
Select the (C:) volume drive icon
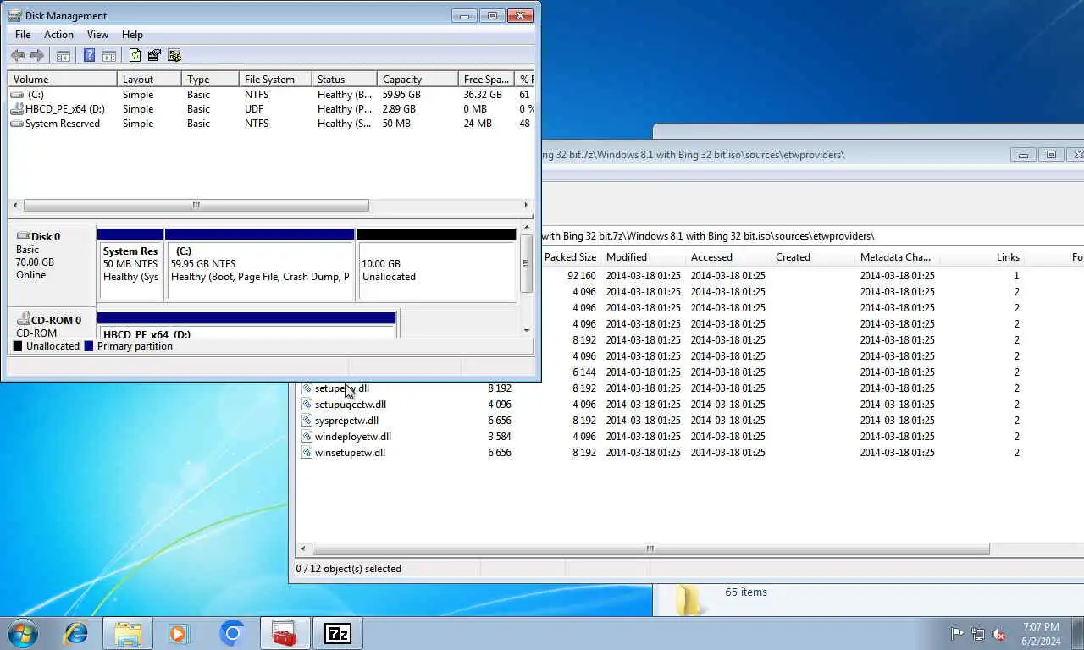[17, 95]
